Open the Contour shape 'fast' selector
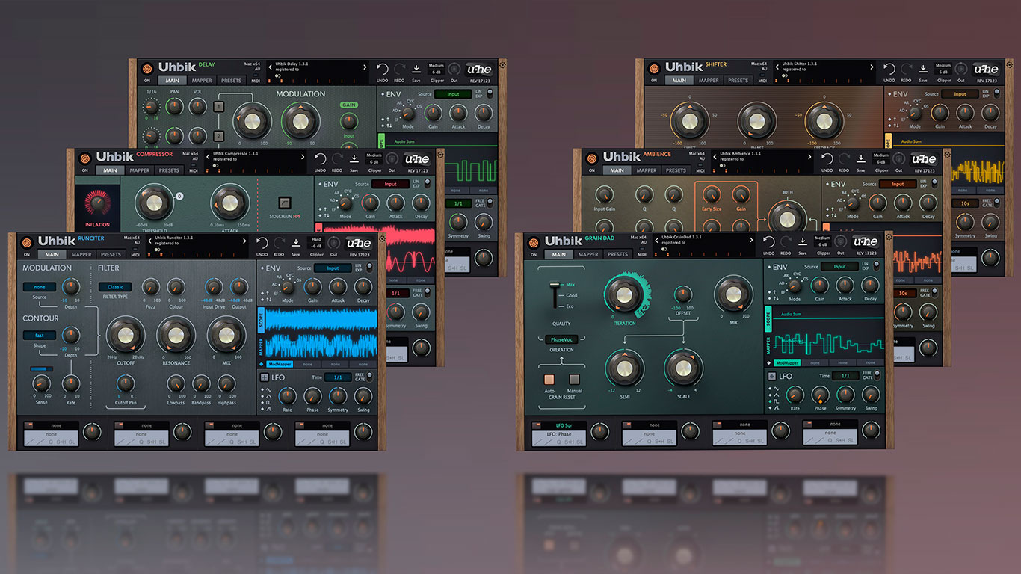The height and width of the screenshot is (574, 1021). tap(39, 335)
